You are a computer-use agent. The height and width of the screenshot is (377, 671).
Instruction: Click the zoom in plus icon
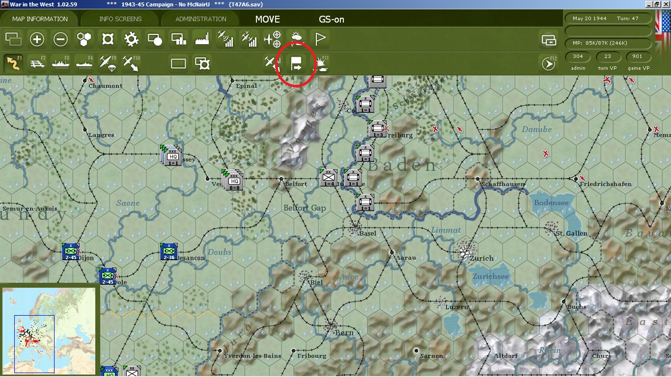click(x=37, y=39)
